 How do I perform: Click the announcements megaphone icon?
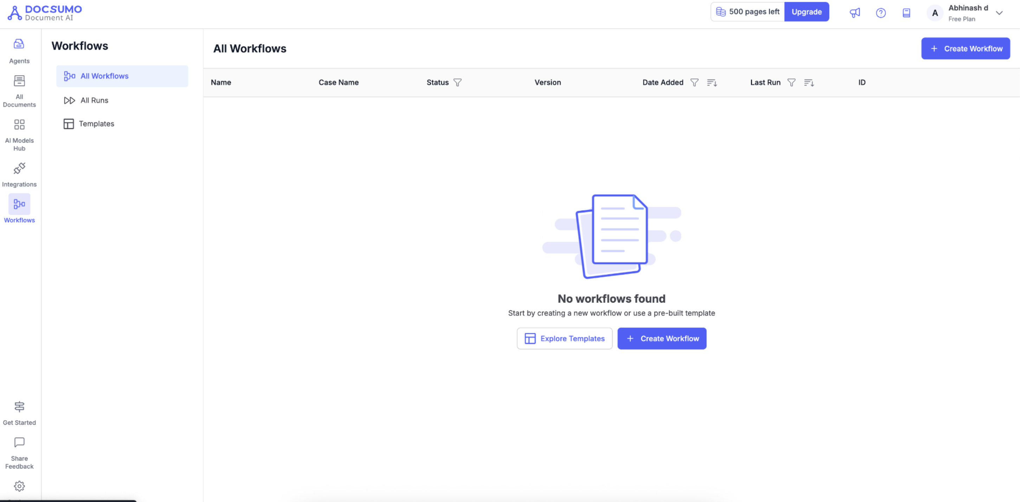[855, 13]
